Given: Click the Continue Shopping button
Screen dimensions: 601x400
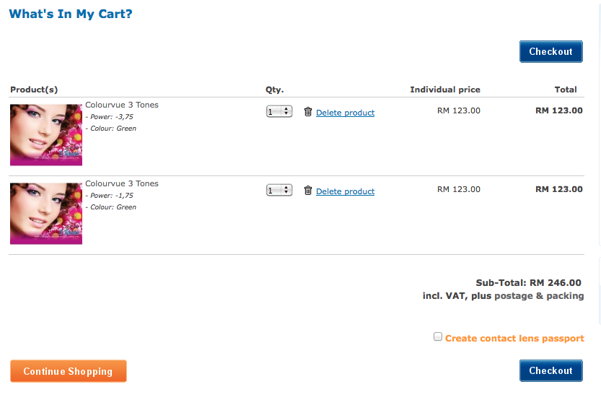Looking at the screenshot, I should [x=68, y=371].
